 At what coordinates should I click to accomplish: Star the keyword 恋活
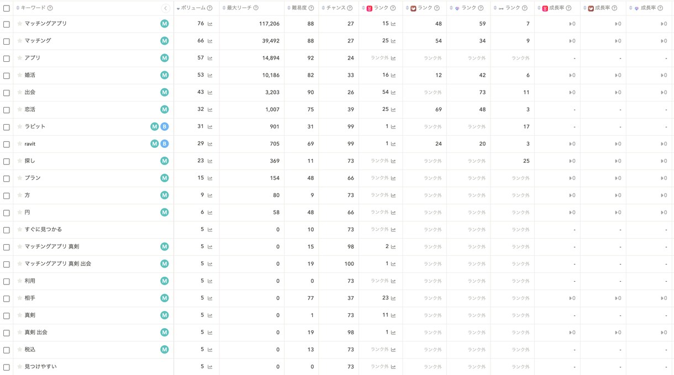point(20,109)
